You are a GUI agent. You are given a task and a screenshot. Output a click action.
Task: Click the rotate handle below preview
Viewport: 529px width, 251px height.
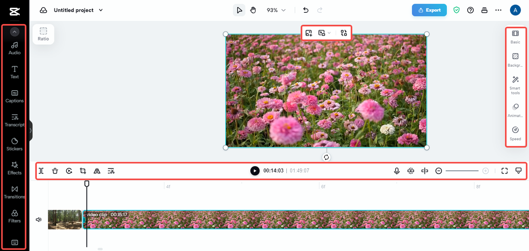[x=326, y=158]
